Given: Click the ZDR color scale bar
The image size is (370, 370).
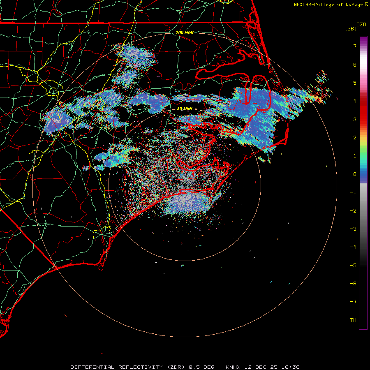Looking at the screenshot, I should (x=363, y=183).
